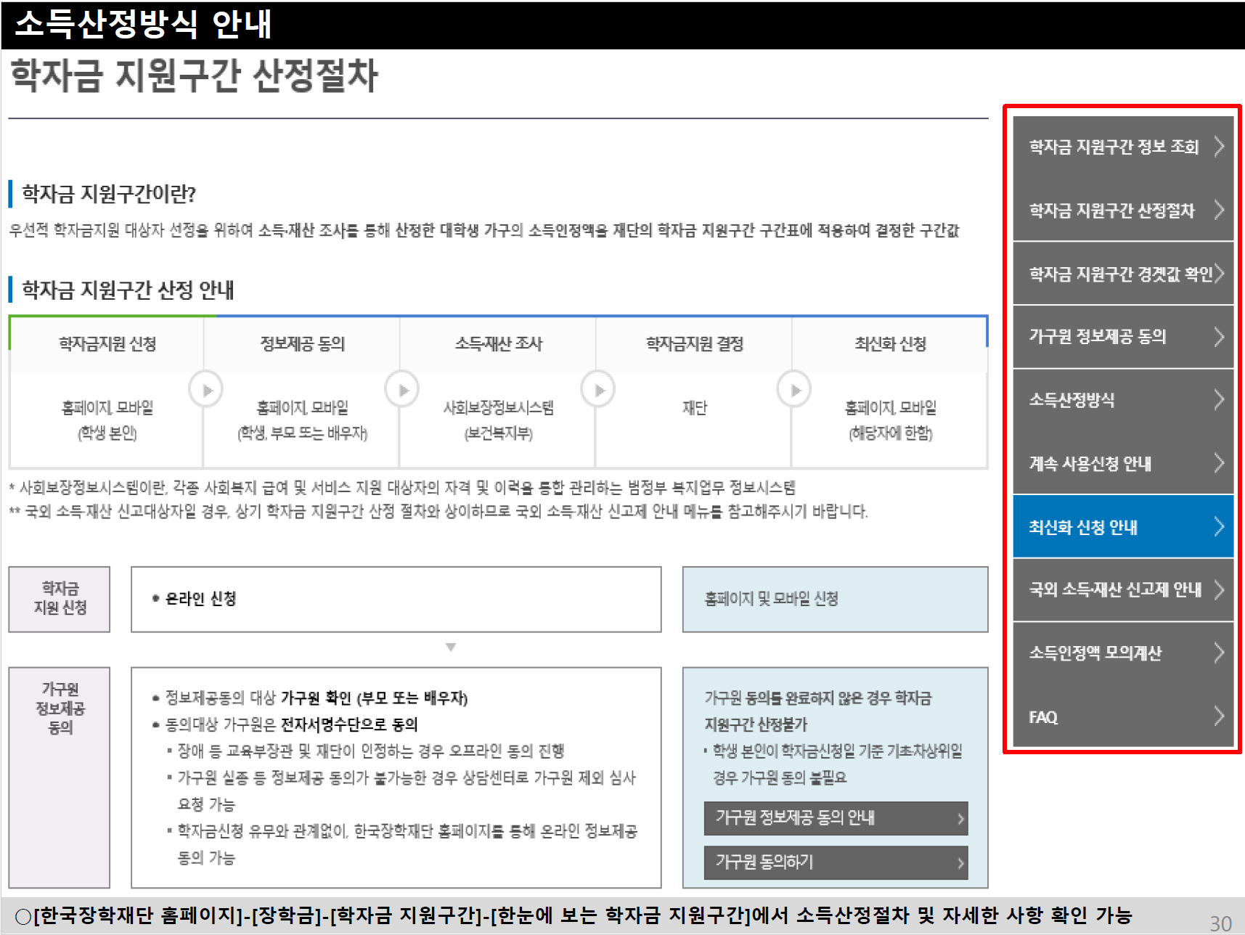The image size is (1245, 935).
Task: Click chevron next to 소득인정액 모의계산
Action: (x=1220, y=653)
